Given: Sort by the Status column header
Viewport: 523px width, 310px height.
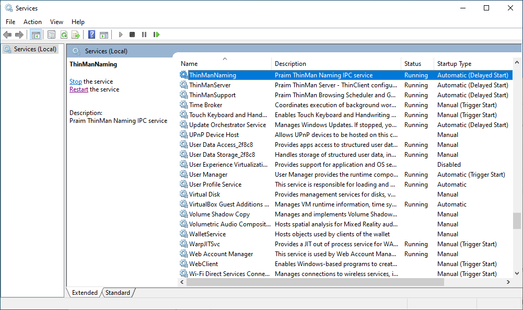Looking at the screenshot, I should [x=417, y=64].
